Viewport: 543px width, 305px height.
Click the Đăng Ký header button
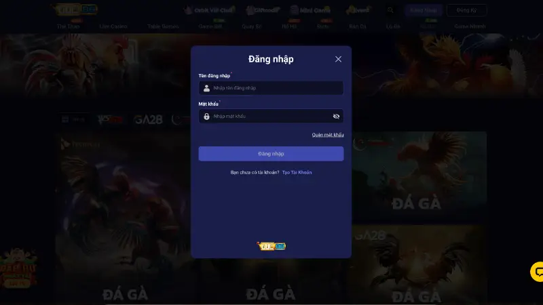click(466, 10)
